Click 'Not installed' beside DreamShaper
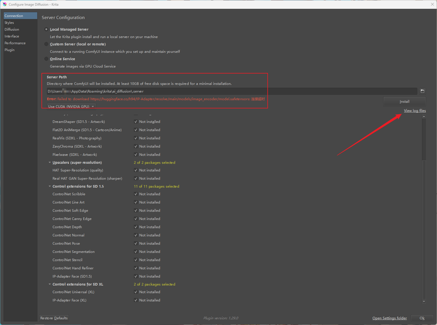437x325 pixels. coord(150,122)
